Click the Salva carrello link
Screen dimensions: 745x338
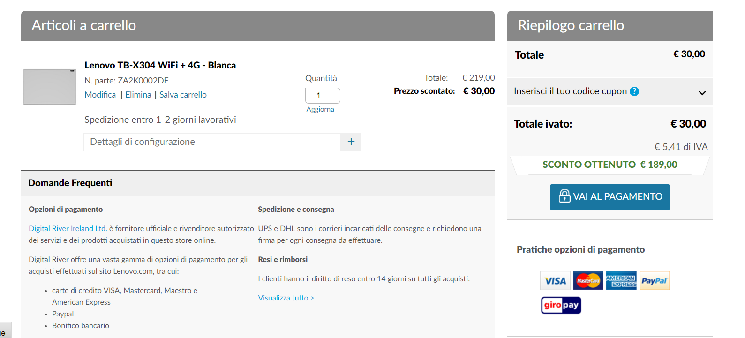(183, 95)
